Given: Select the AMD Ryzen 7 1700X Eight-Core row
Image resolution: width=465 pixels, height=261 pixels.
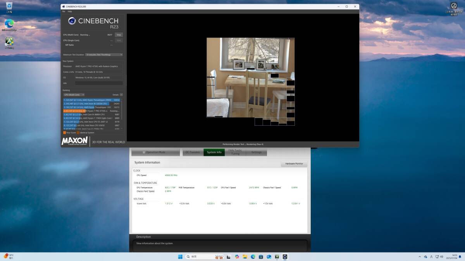Looking at the screenshot, I should pos(92,118).
